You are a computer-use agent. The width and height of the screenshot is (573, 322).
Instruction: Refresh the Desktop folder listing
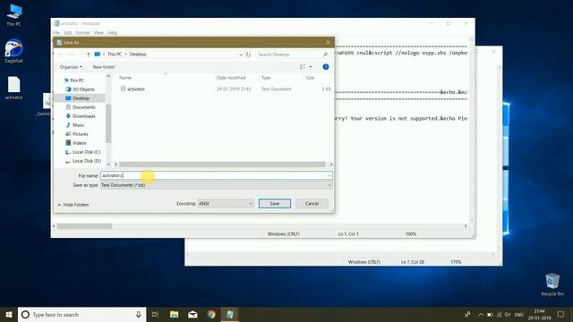[248, 55]
